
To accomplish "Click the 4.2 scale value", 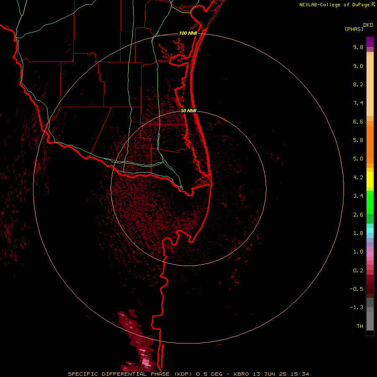I will pos(358,178).
